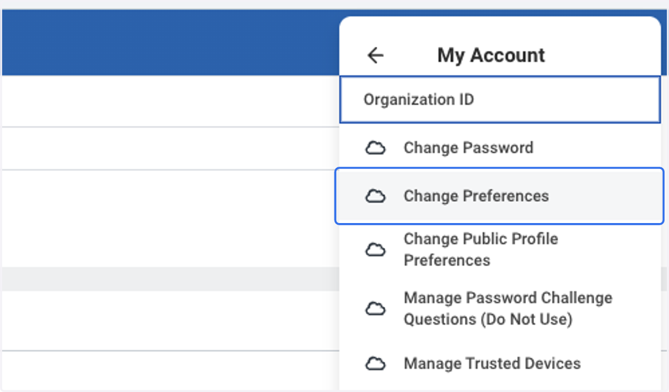Image resolution: width=669 pixels, height=392 pixels.
Task: Go back using the My Account arrow
Action: point(375,55)
